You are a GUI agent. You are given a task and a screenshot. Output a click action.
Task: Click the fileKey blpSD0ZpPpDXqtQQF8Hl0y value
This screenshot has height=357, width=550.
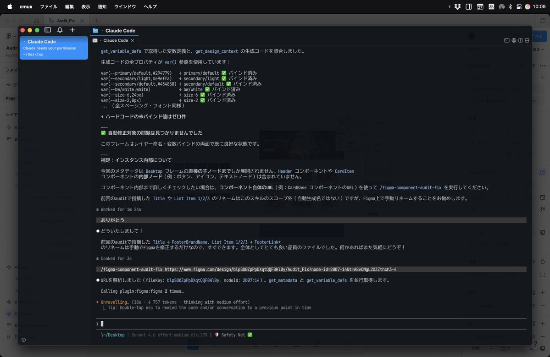193,280
